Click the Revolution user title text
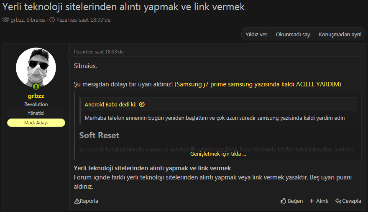This screenshot has width=368, height=212. [36, 104]
